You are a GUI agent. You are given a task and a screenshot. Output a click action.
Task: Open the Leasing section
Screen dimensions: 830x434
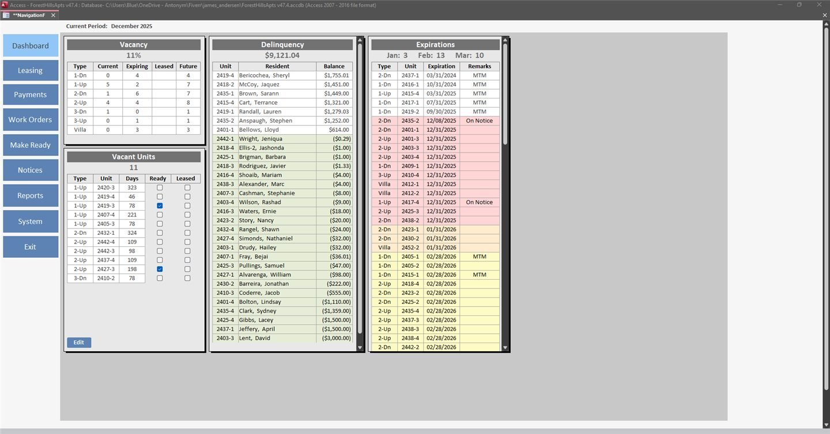click(31, 70)
